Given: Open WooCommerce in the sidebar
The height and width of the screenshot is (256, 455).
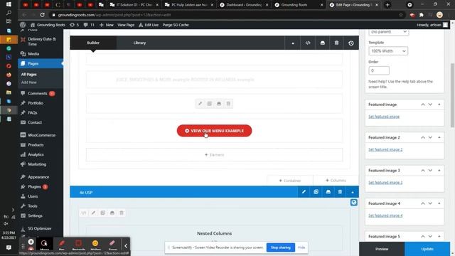Looking at the screenshot, I should pyautogui.click(x=41, y=135).
